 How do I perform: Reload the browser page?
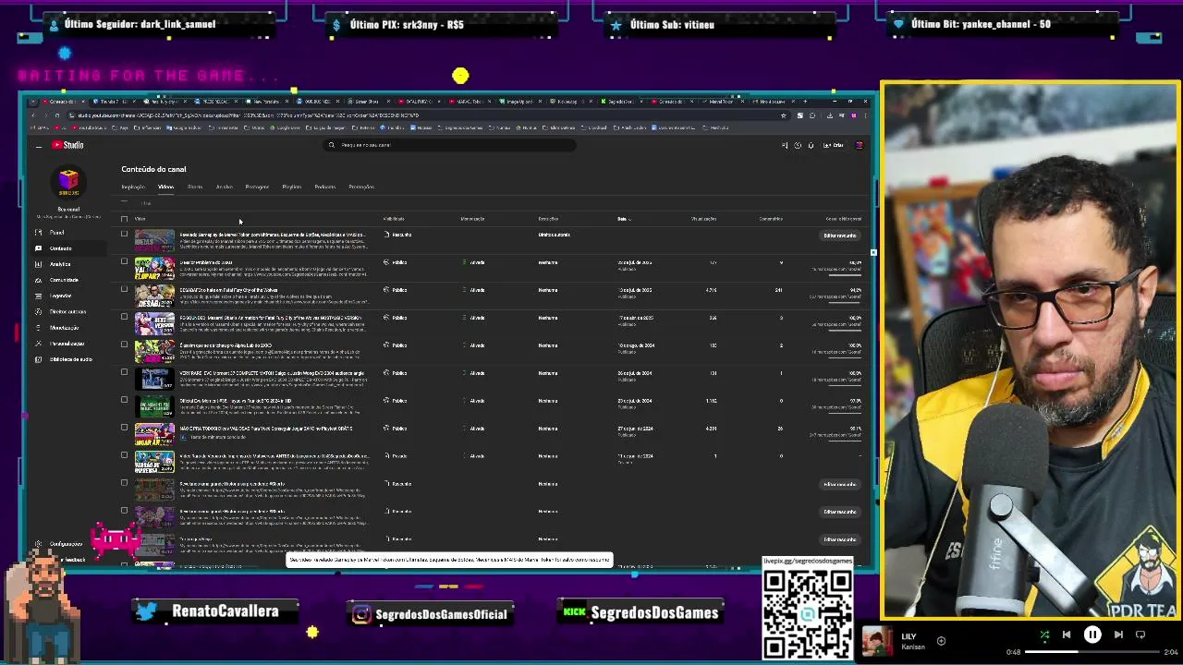click(x=56, y=115)
